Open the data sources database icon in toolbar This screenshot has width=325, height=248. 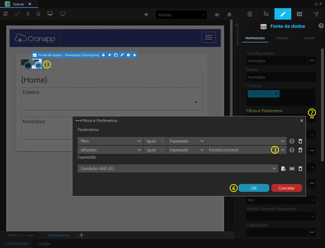coord(229,15)
